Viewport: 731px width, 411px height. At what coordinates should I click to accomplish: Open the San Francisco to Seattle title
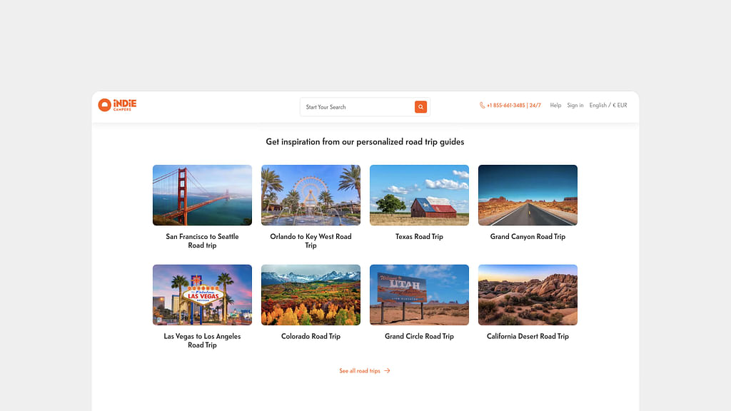(x=202, y=241)
